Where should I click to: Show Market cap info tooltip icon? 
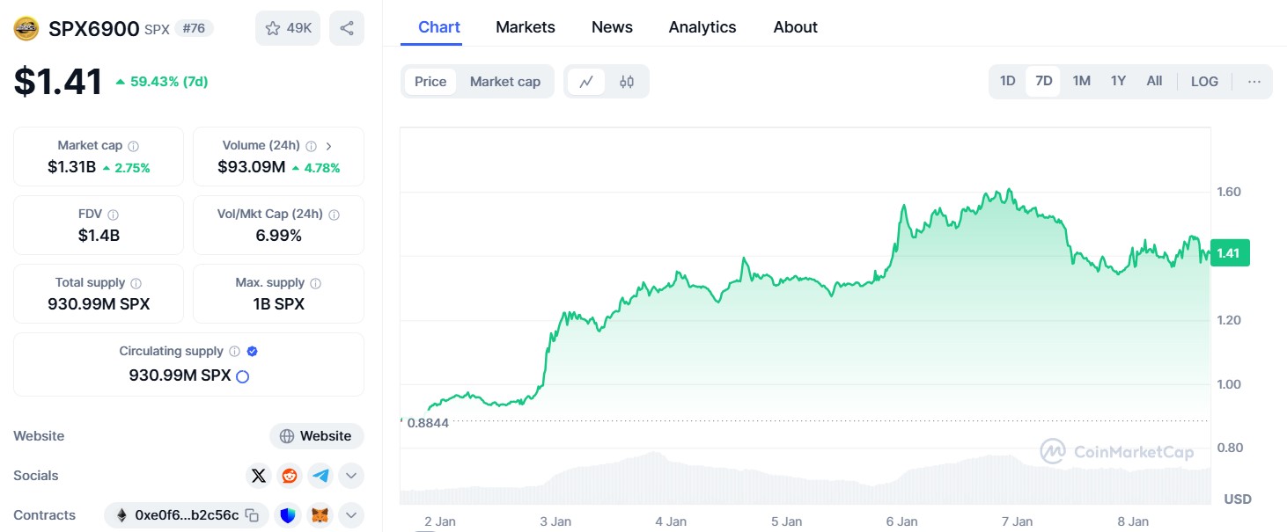133,146
